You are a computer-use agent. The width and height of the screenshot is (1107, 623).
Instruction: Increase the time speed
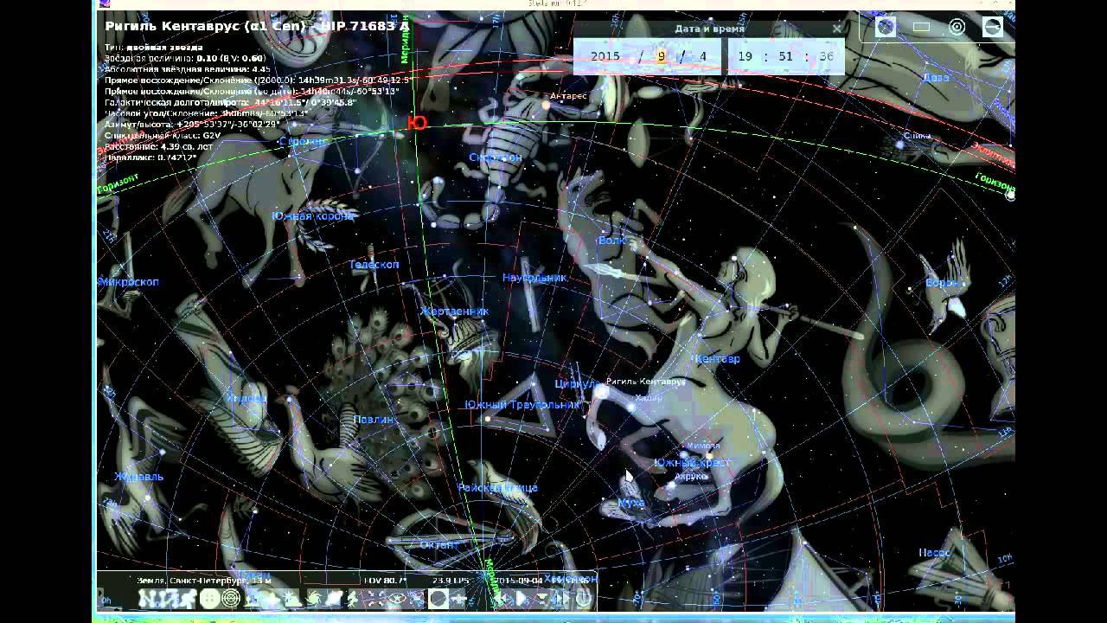tap(562, 598)
